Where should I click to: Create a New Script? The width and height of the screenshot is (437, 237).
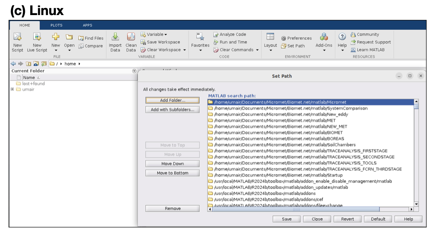(x=17, y=42)
